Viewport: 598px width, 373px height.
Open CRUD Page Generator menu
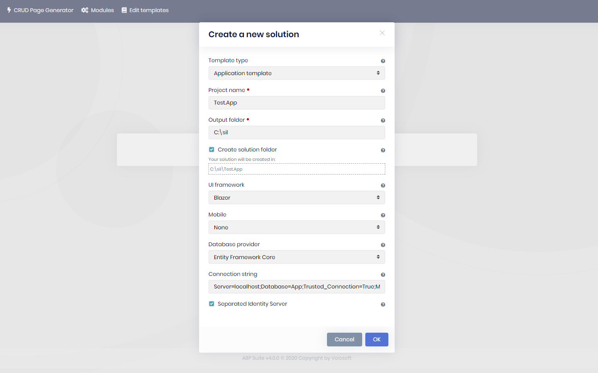coord(40,10)
